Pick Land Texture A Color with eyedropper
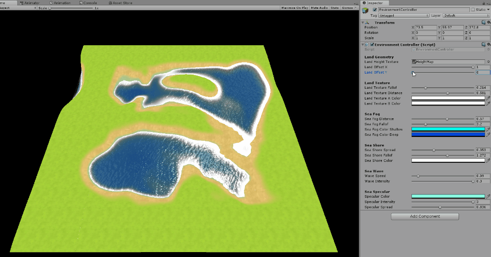 point(488,98)
